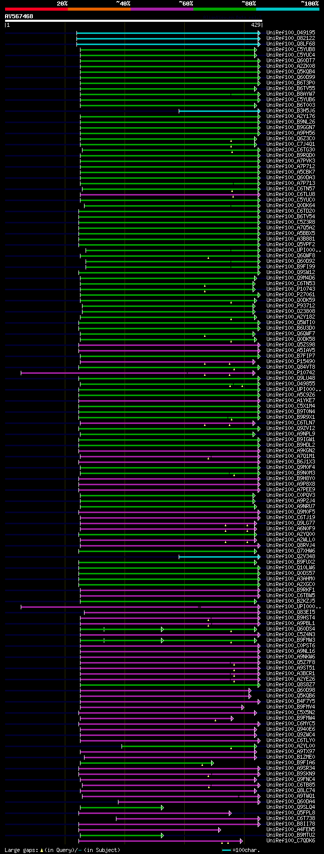This screenshot has height=854, width=324.
Task: Open the hit UniRef100_O49195
Action: point(291,32)
